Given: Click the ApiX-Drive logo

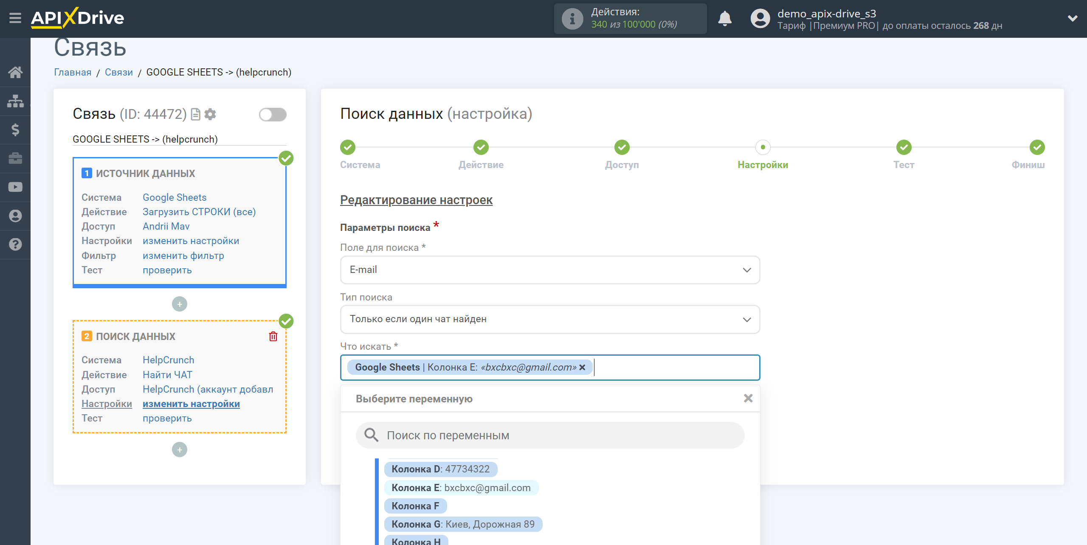Looking at the screenshot, I should pyautogui.click(x=78, y=18).
